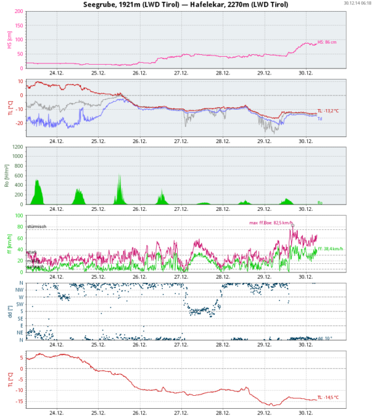Click the 27.12. date tick in snow chart
The height and width of the screenshot is (418, 372).
[181, 73]
